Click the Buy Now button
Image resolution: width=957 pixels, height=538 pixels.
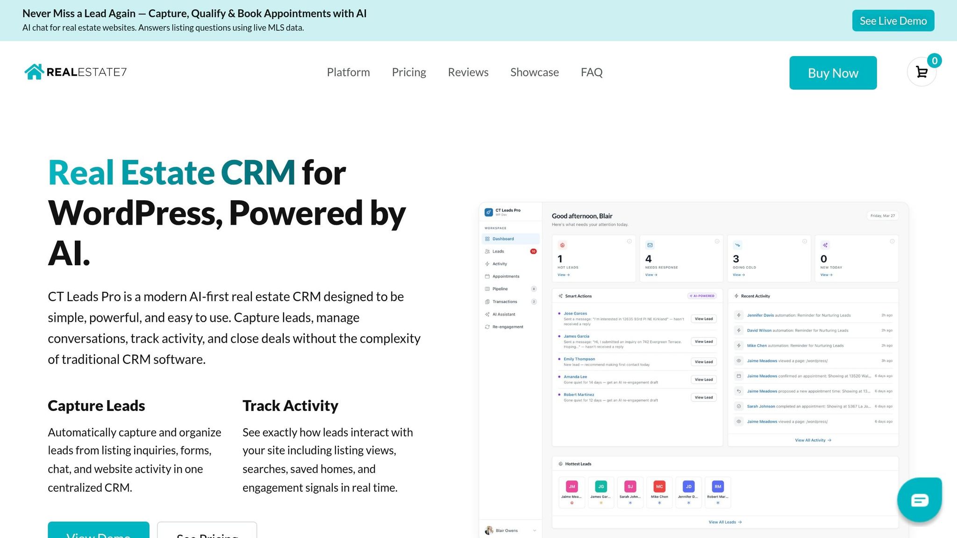[833, 73]
